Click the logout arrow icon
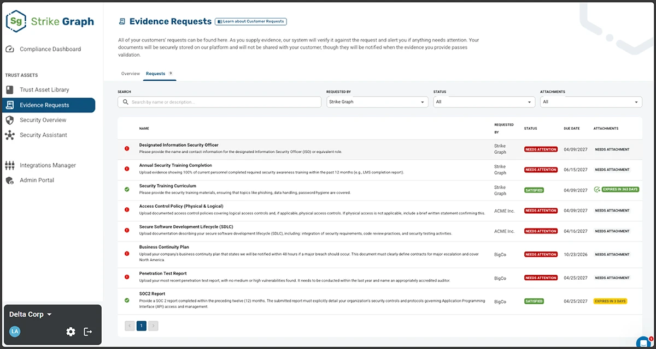 point(88,332)
